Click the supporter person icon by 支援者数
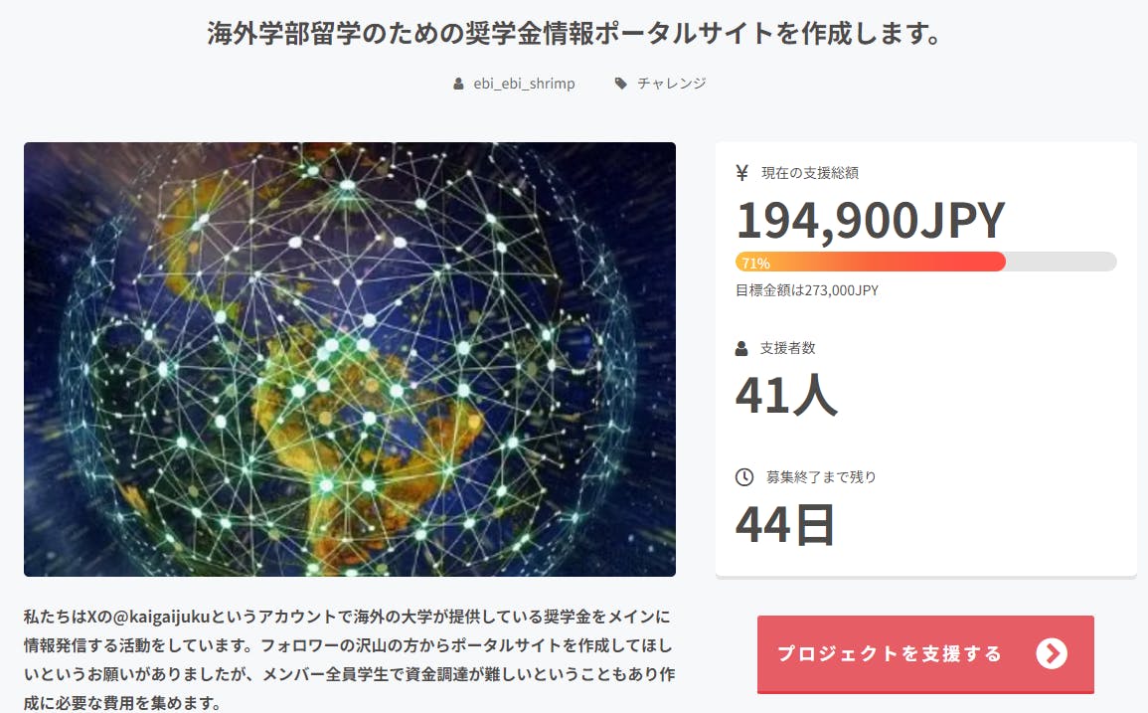 click(741, 348)
